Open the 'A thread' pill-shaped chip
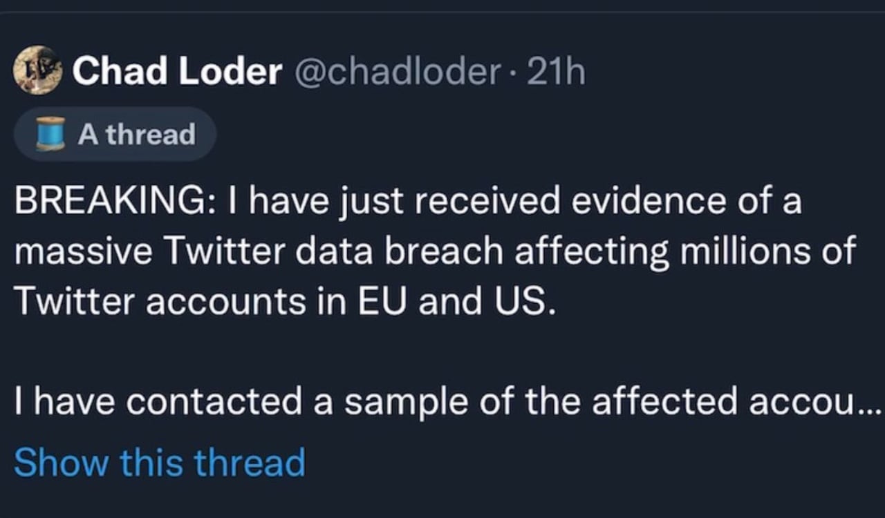The image size is (885, 518). tap(114, 134)
